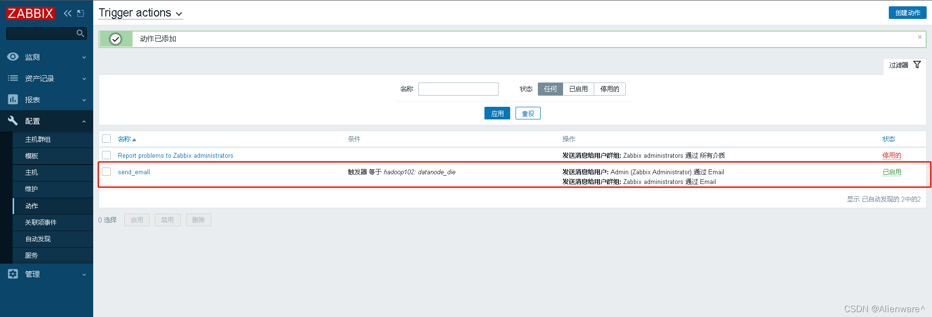
Task: Toggle 已启用 status of send_emall action
Action: (x=892, y=172)
